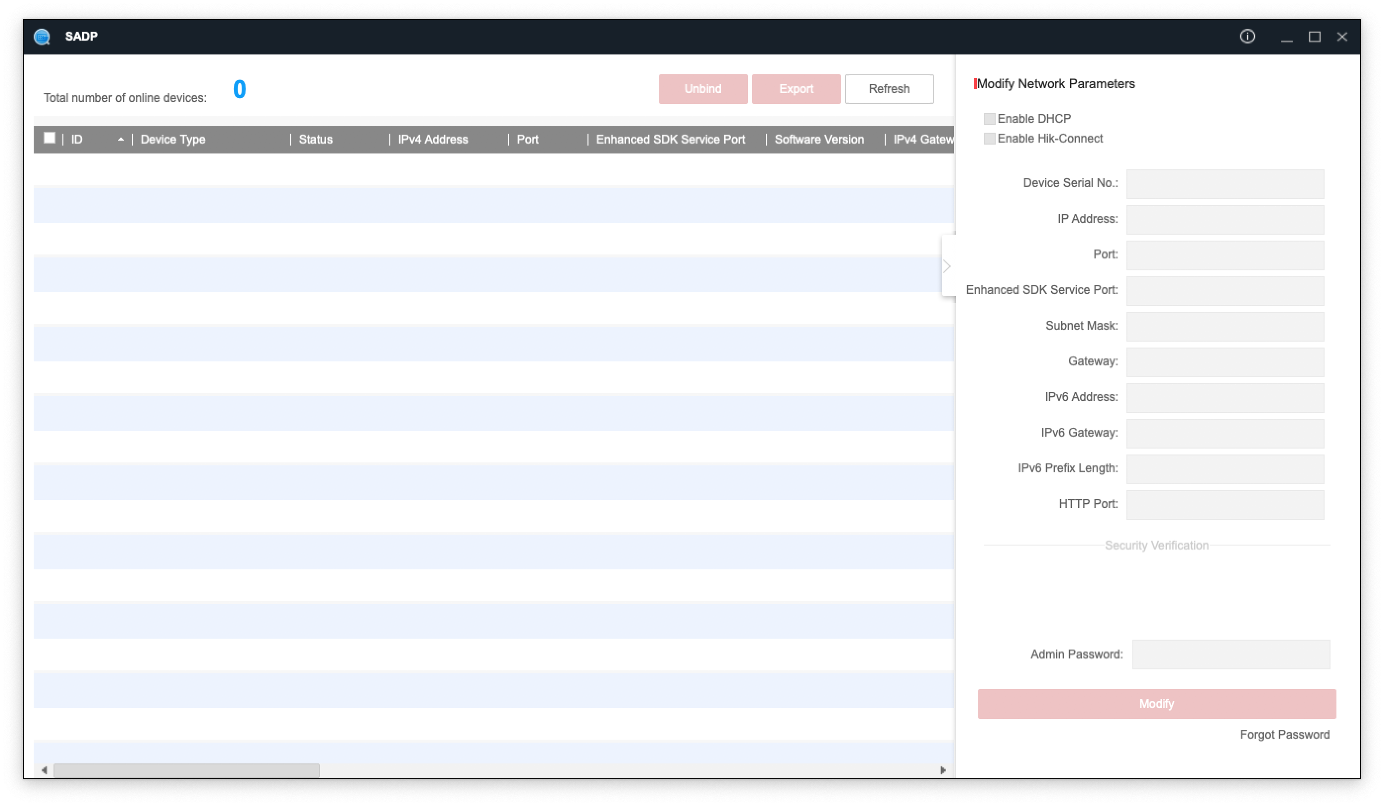
Task: Click the horizontal scrollbar left arrow
Action: coord(44,770)
